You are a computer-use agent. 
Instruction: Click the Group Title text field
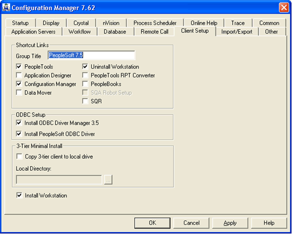[x=91, y=55]
